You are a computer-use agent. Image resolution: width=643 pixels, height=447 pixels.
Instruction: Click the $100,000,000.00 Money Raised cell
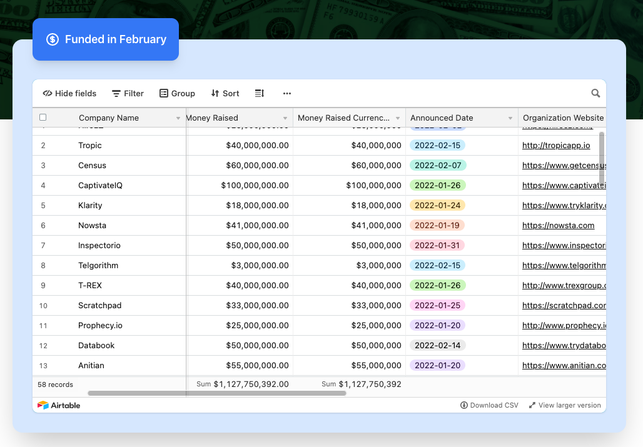(240, 186)
